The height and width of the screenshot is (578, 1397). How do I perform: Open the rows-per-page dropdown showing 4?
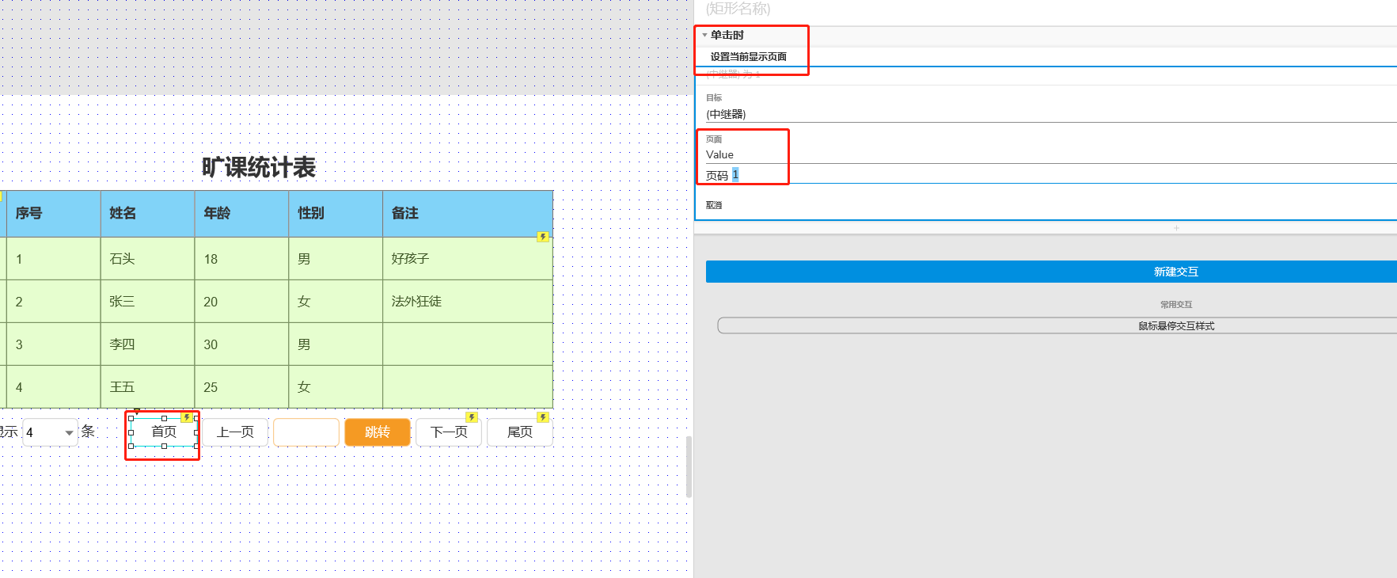tap(50, 432)
